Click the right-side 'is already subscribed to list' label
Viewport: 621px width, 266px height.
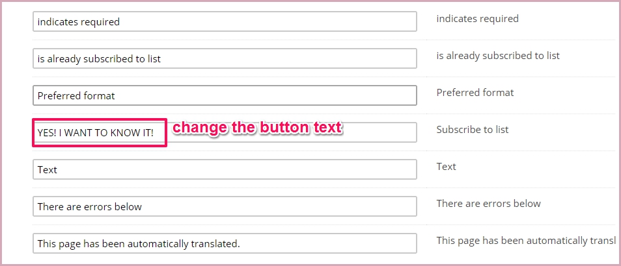tap(498, 56)
